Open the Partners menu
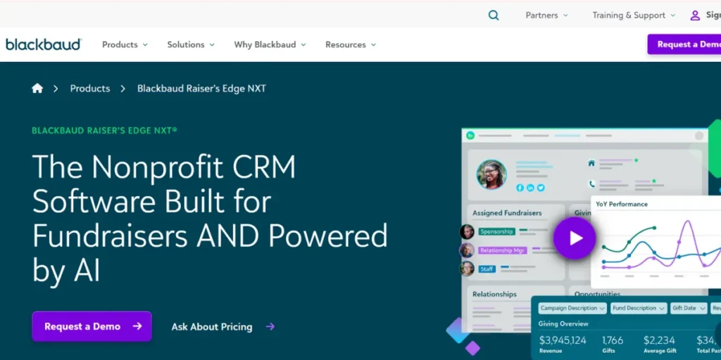The height and width of the screenshot is (360, 721). tap(546, 15)
